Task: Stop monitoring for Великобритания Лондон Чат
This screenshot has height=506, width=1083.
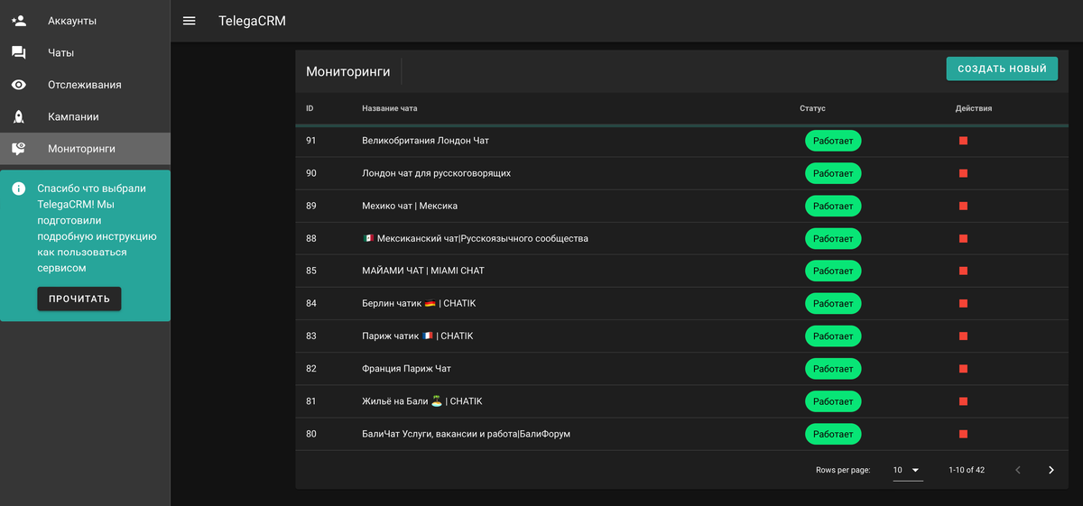Action: (963, 141)
